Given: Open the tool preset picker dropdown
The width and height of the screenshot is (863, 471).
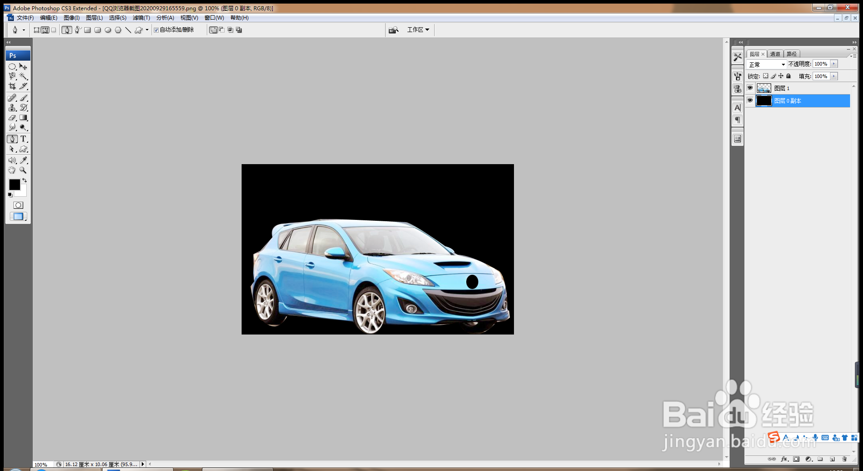Looking at the screenshot, I should click(24, 30).
